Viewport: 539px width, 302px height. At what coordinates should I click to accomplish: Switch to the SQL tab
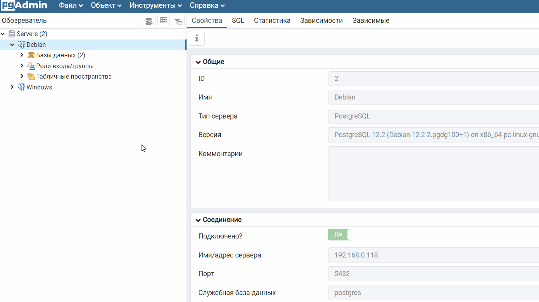click(238, 21)
